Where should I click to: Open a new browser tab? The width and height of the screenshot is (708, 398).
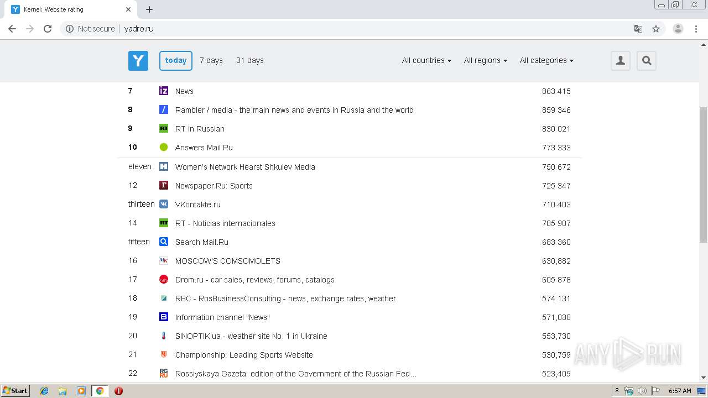(x=149, y=9)
